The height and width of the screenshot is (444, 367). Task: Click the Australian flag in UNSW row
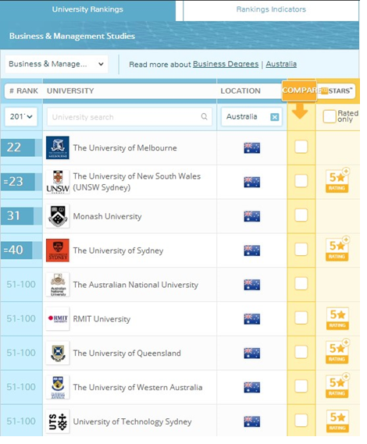pos(251,182)
